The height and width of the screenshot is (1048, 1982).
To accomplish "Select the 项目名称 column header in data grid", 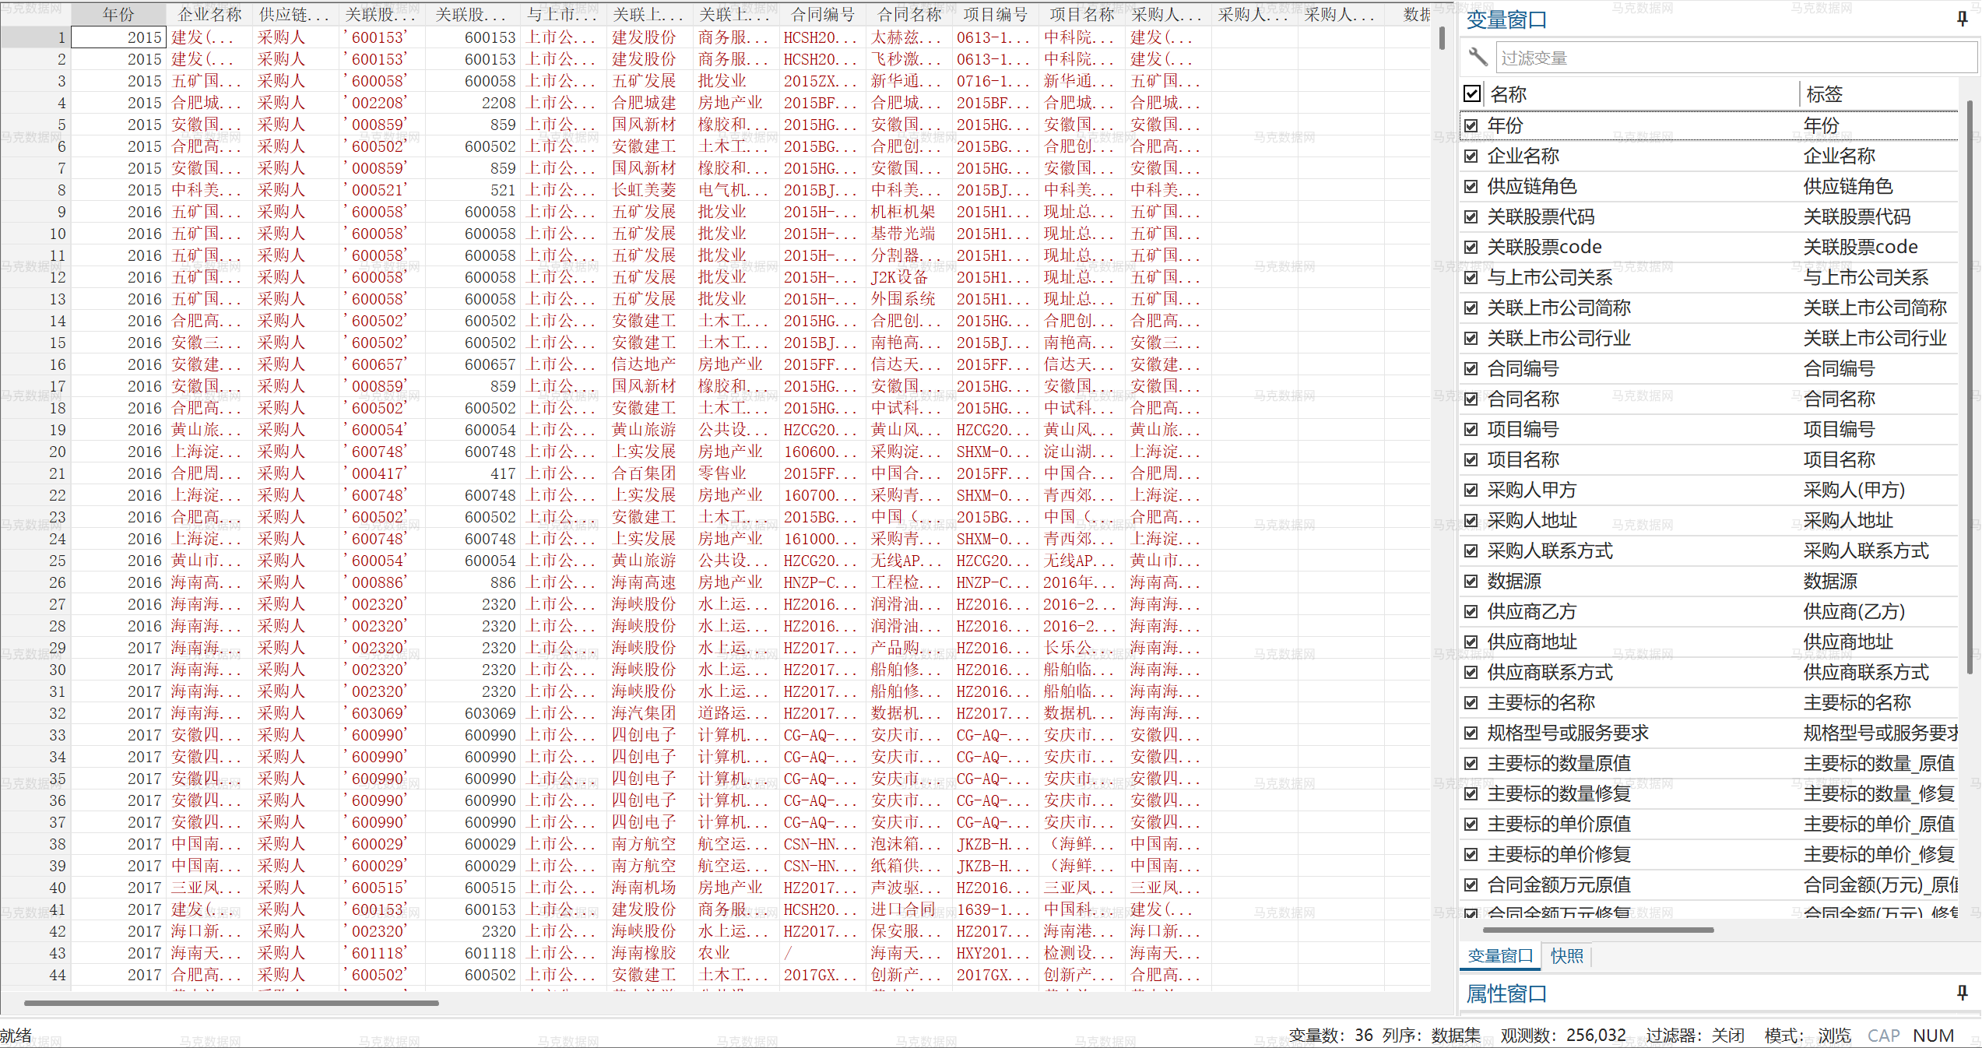I will coord(1081,14).
